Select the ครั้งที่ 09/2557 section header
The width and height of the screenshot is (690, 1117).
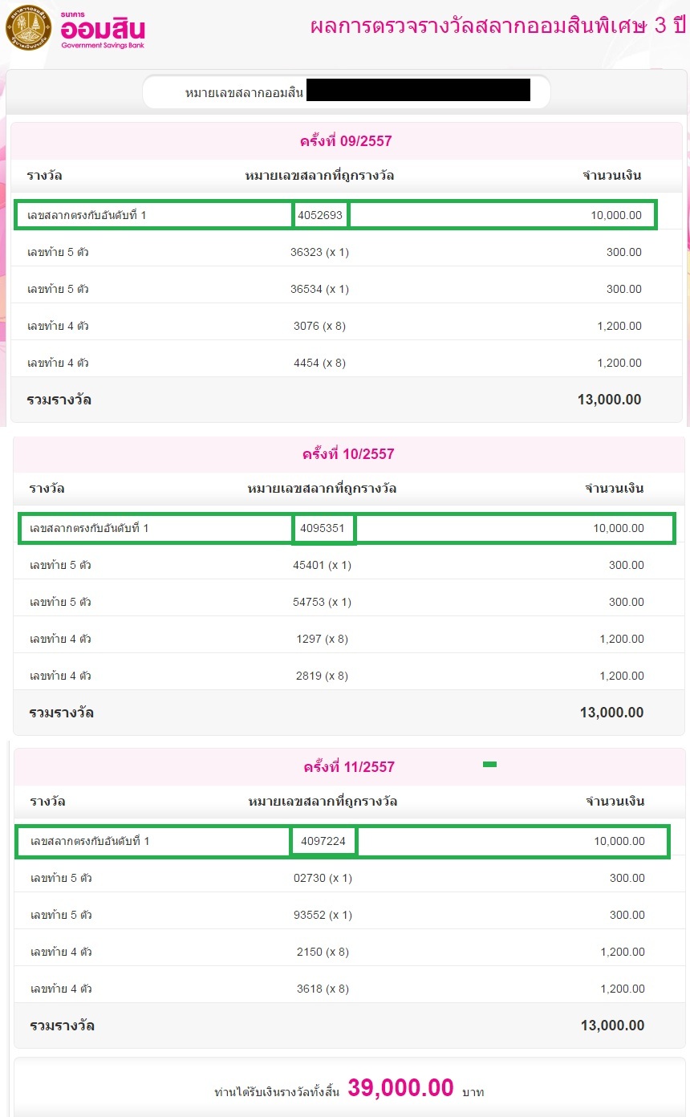tap(346, 141)
